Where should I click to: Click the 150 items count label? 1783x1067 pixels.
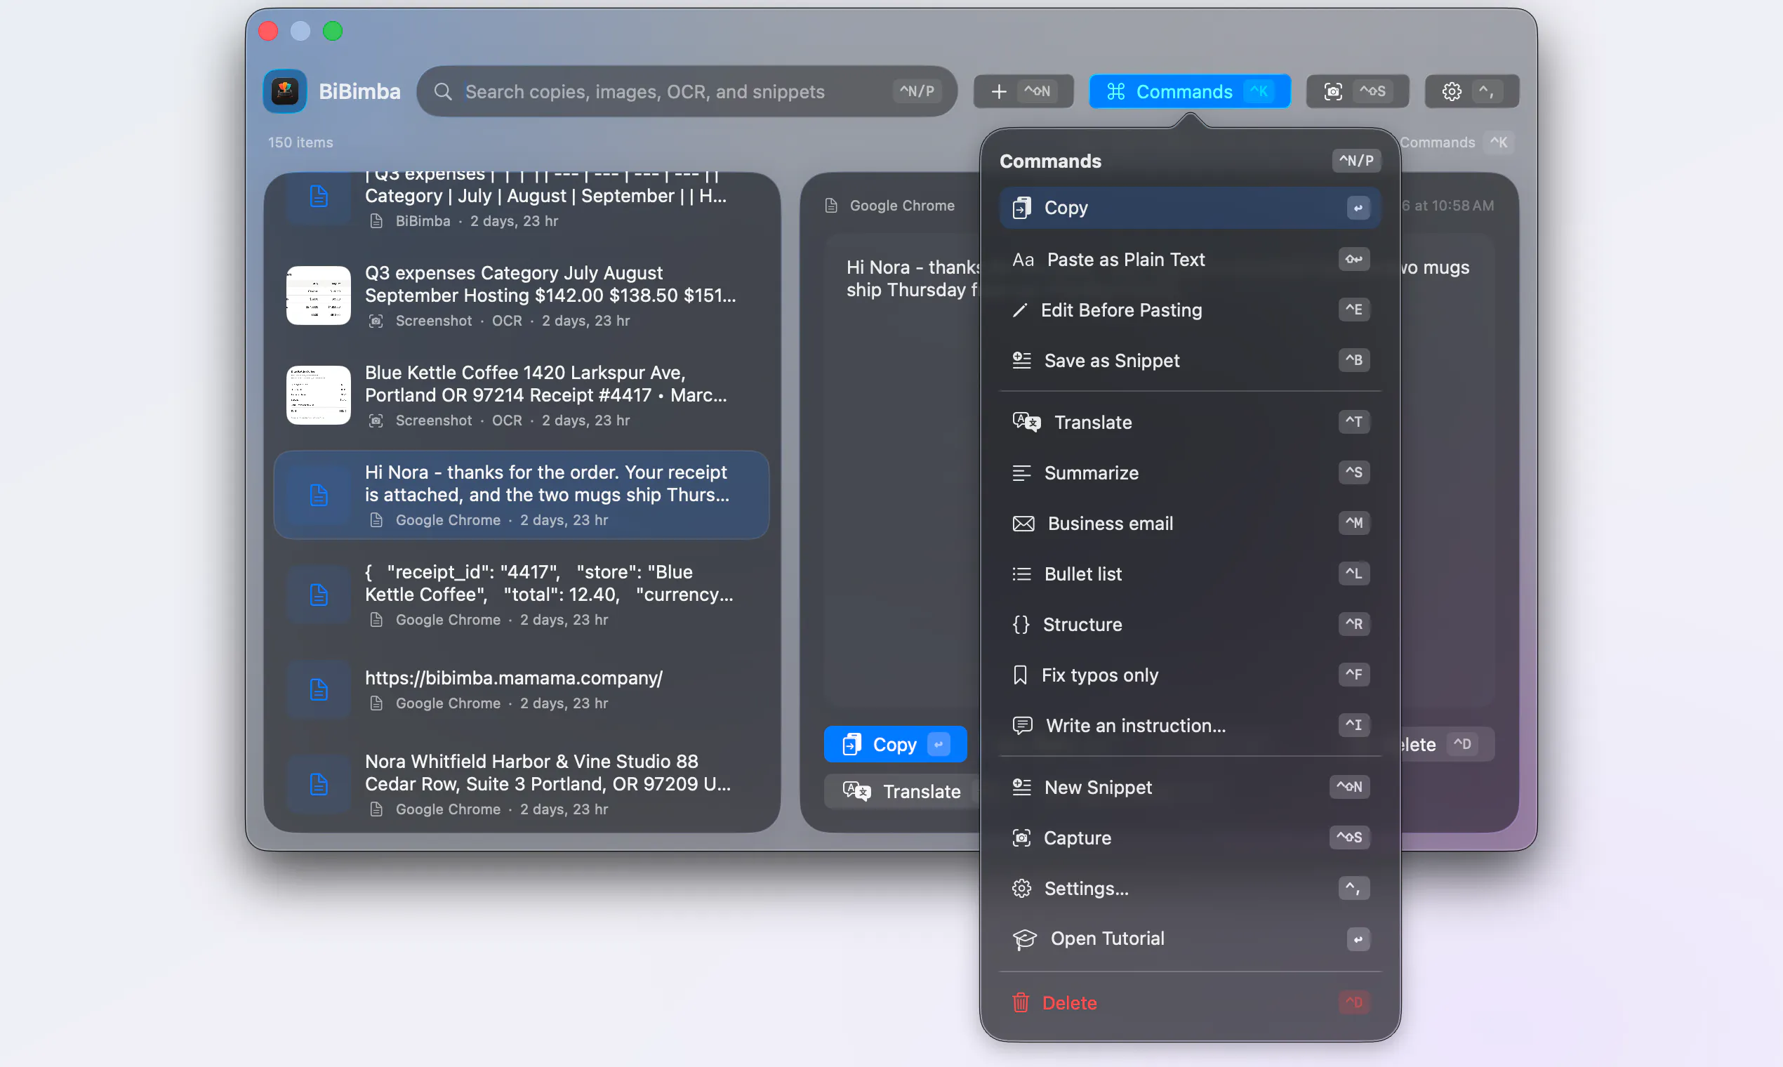300,143
